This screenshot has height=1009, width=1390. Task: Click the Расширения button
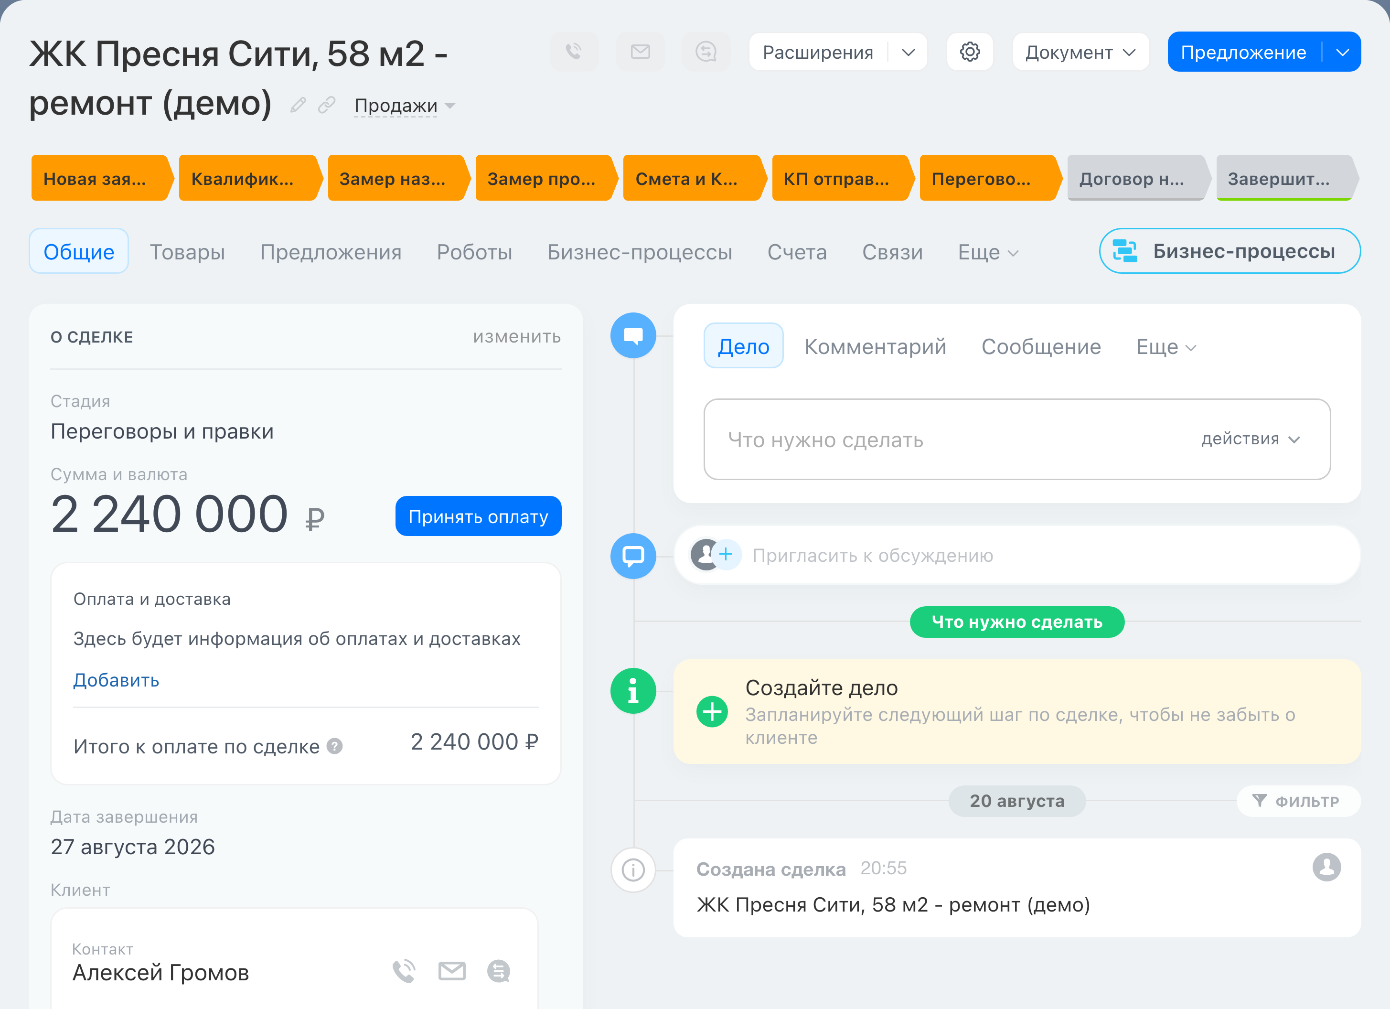click(818, 52)
